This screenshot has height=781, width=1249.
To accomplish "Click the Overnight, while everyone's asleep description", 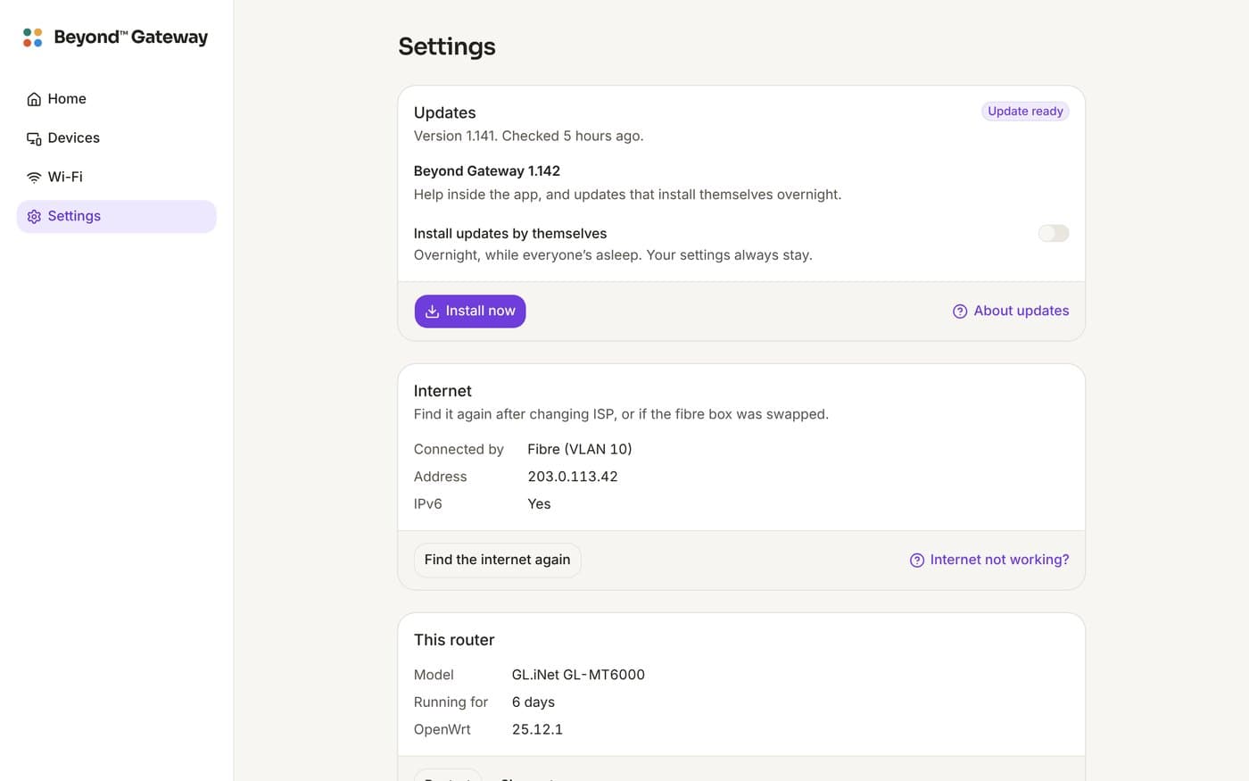I will [x=613, y=255].
